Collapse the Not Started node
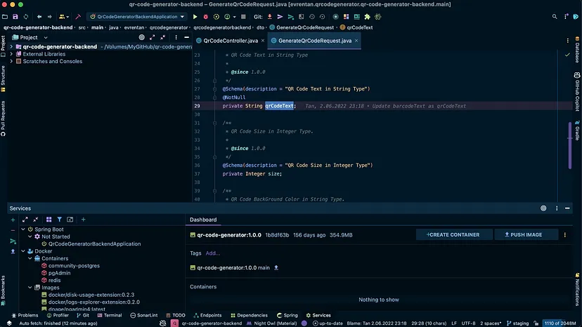Viewport: 582px width, 327px height. pos(30,236)
